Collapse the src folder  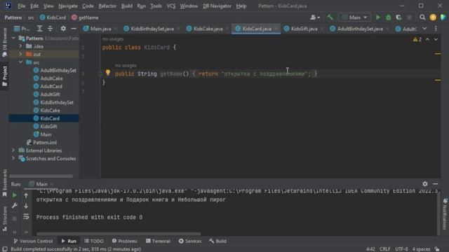(20, 62)
